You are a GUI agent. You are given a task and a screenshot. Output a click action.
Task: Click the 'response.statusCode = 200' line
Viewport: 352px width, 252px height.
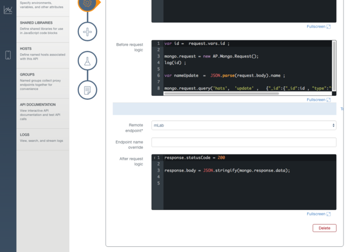pos(195,158)
